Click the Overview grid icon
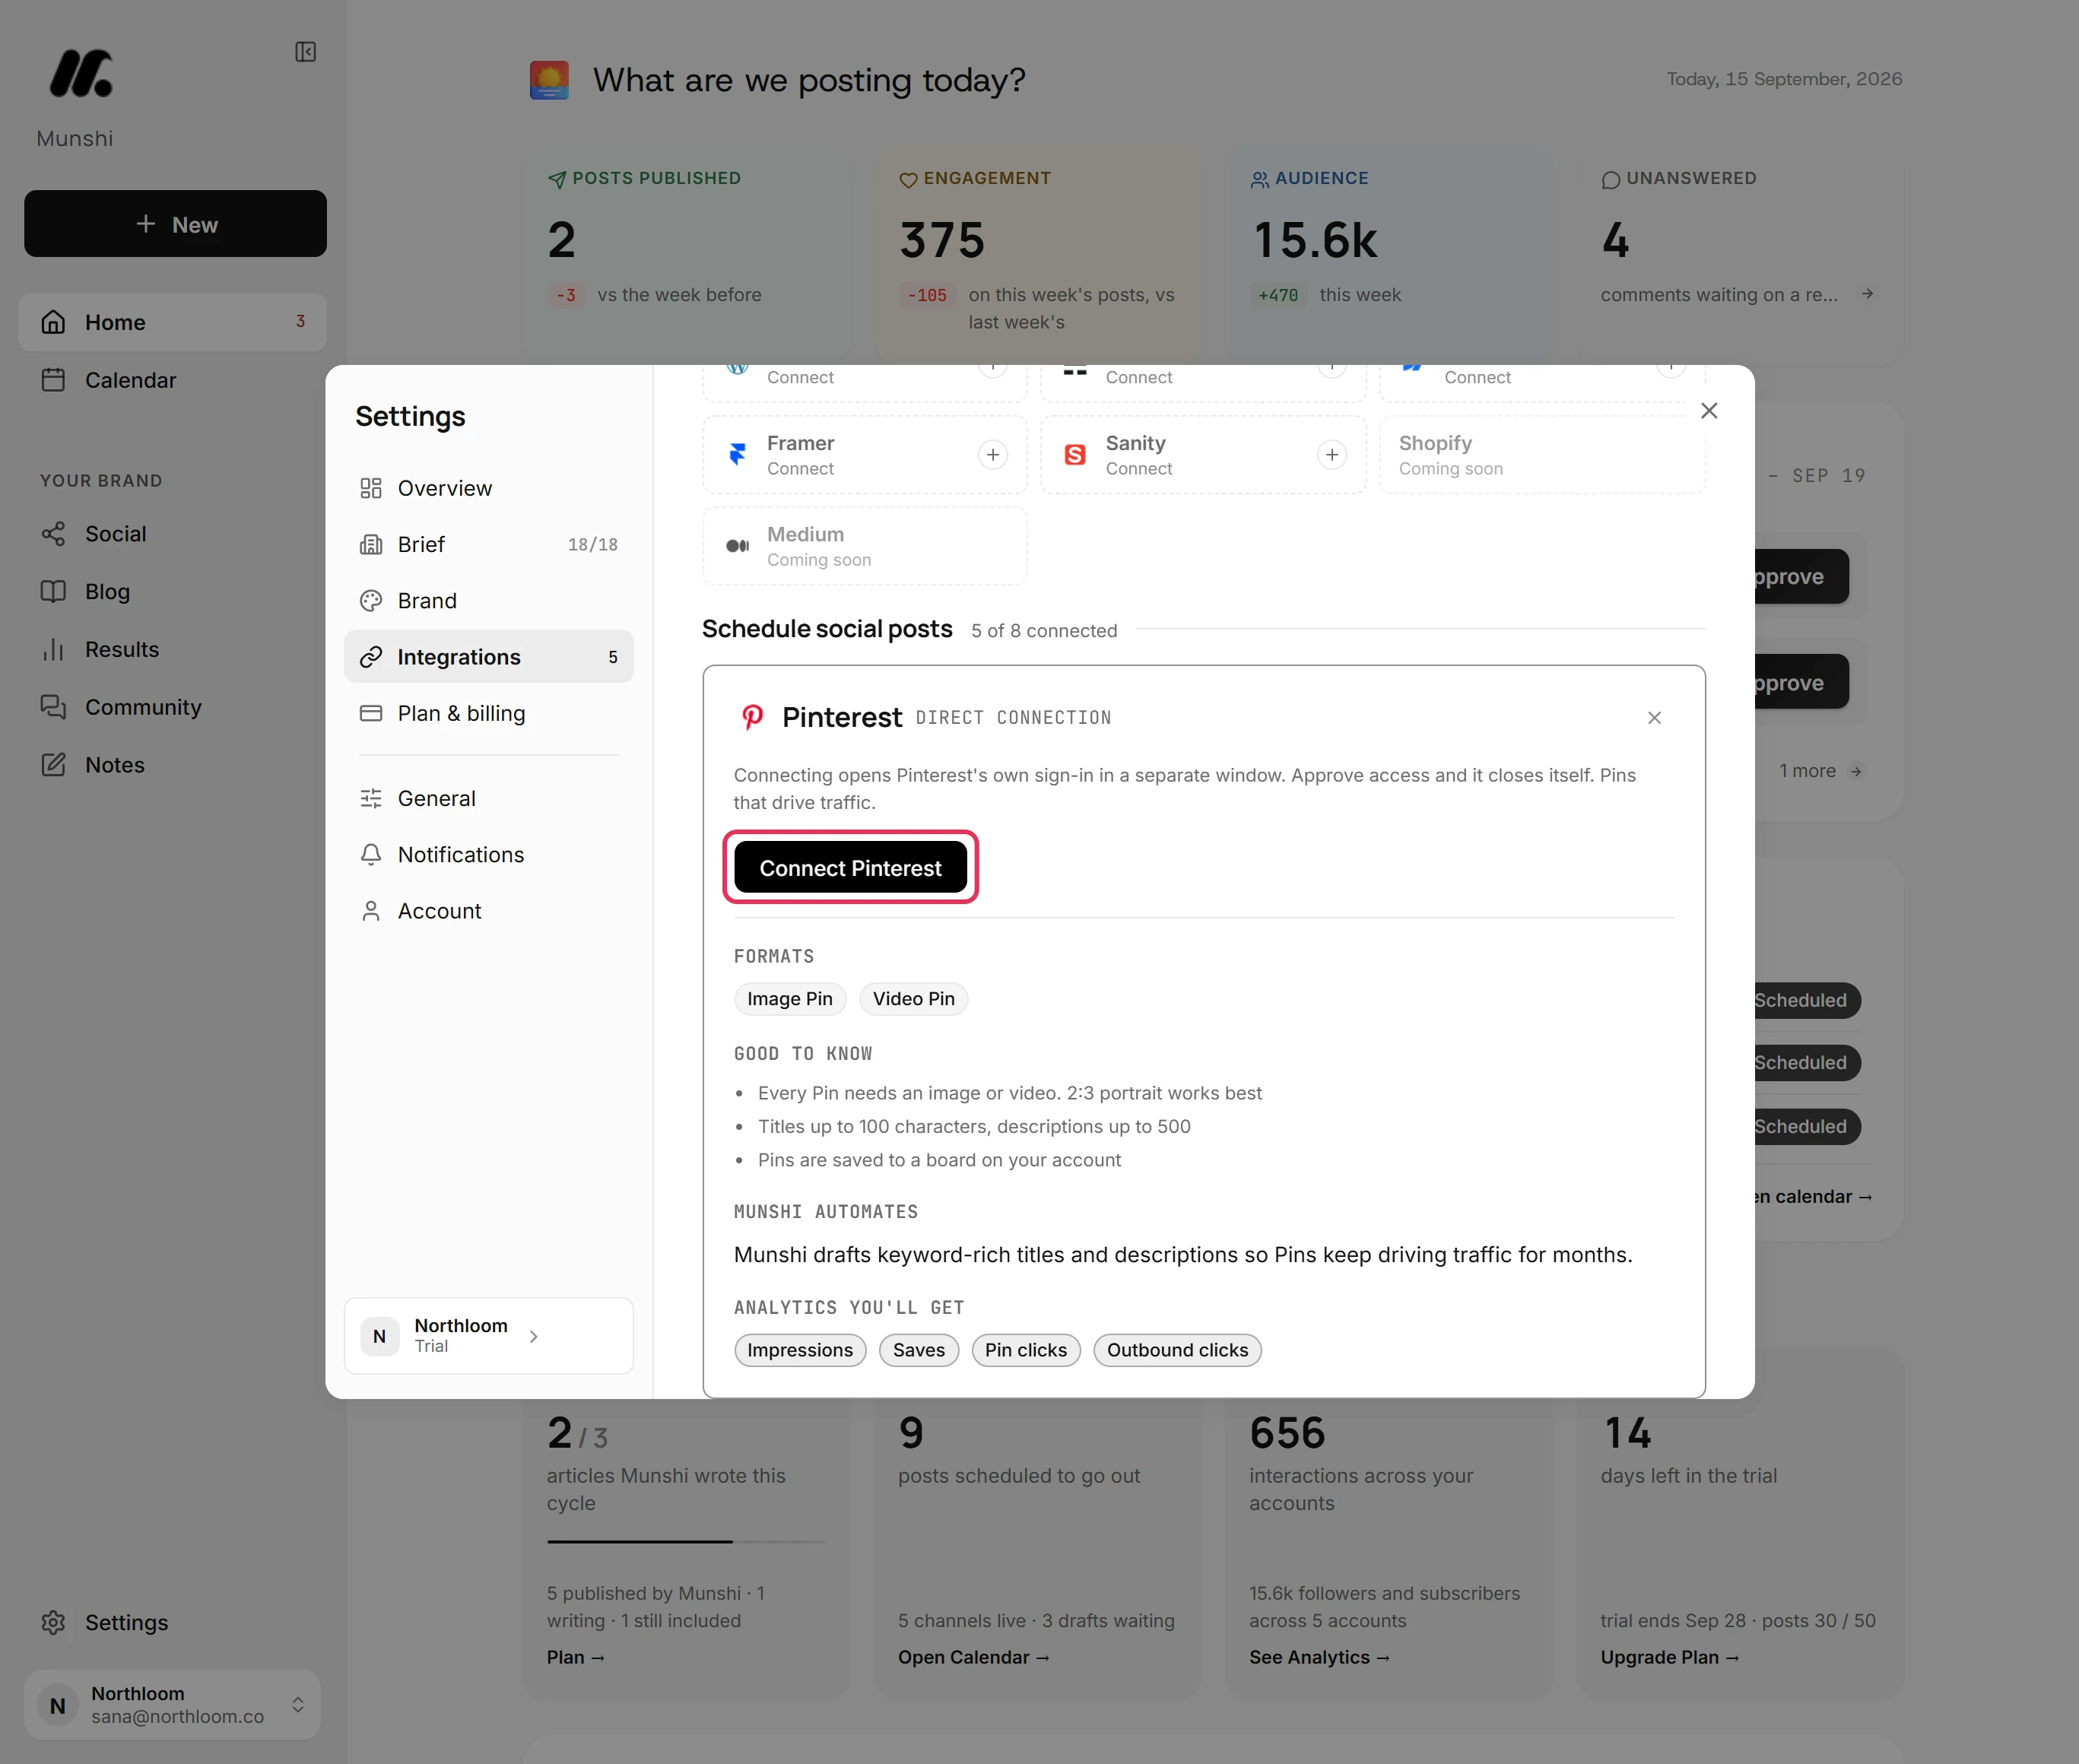This screenshot has width=2079, height=1764. [371, 488]
